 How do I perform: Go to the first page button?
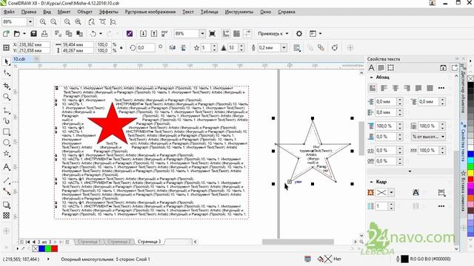click(27, 242)
